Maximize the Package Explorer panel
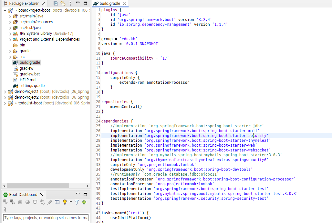Screen dimensions: 332x223 [x=85, y=3]
